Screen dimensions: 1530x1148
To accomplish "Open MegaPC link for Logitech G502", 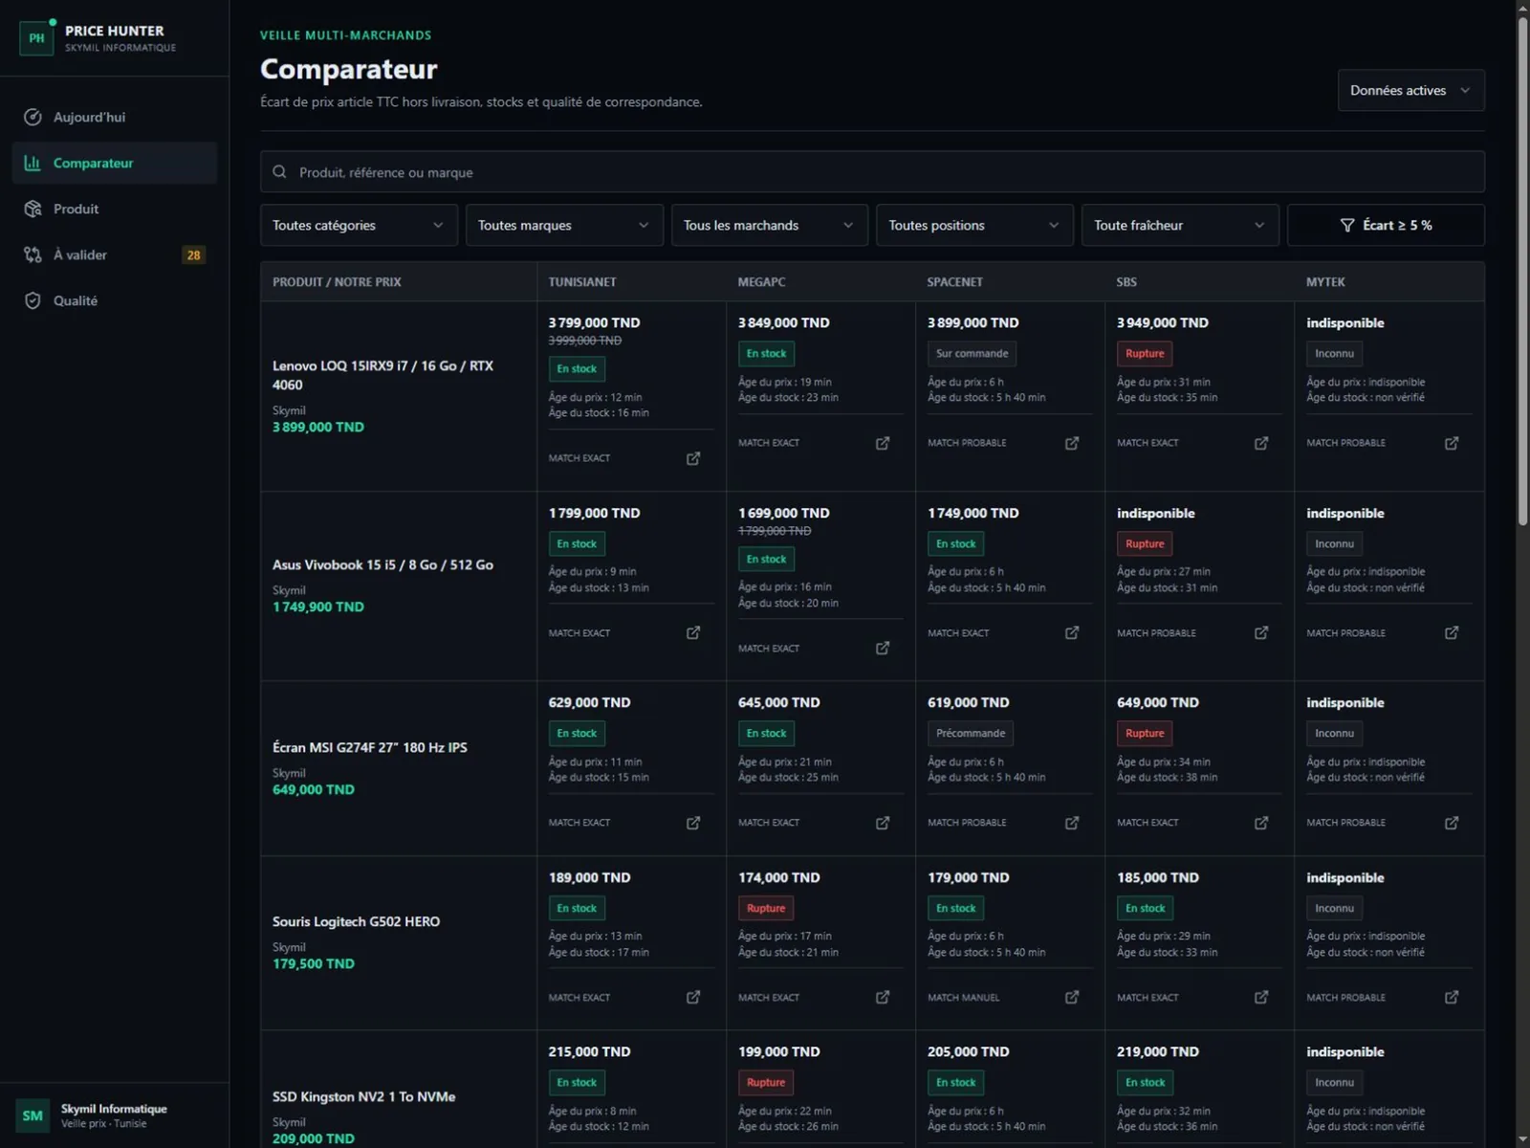I will pos(883,997).
